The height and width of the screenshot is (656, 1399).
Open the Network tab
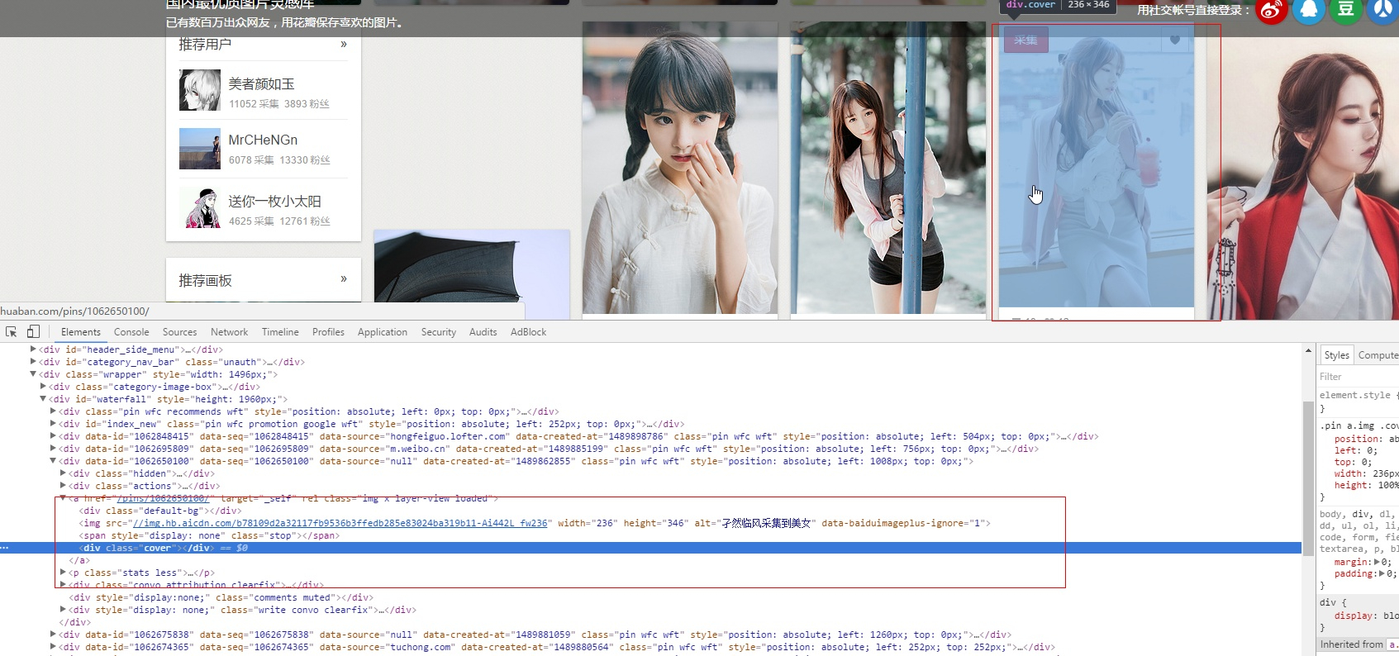click(229, 332)
